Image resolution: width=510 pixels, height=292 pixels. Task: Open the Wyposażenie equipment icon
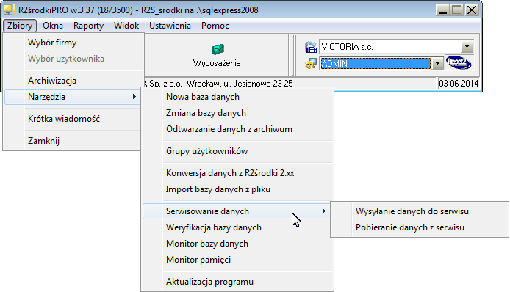218,49
